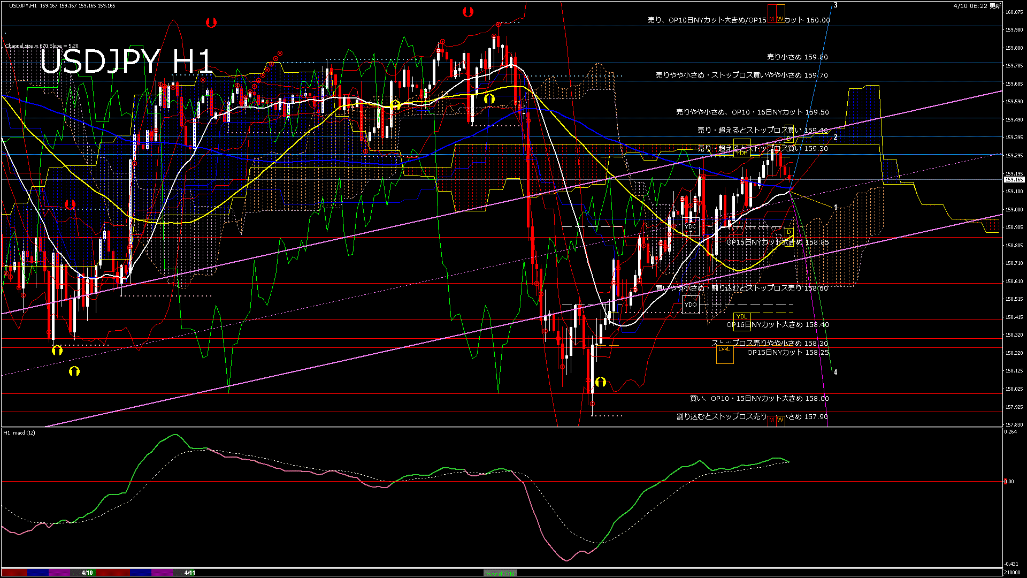Toggle the yellow U marker at the 158.05 low
The image size is (1027, 578).
click(x=602, y=381)
